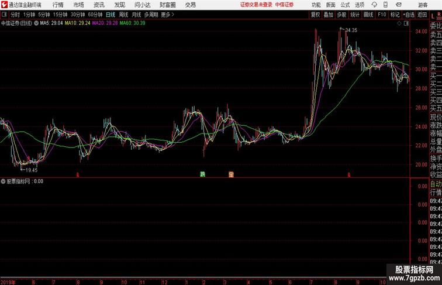Open the 交易 menu

190,5
